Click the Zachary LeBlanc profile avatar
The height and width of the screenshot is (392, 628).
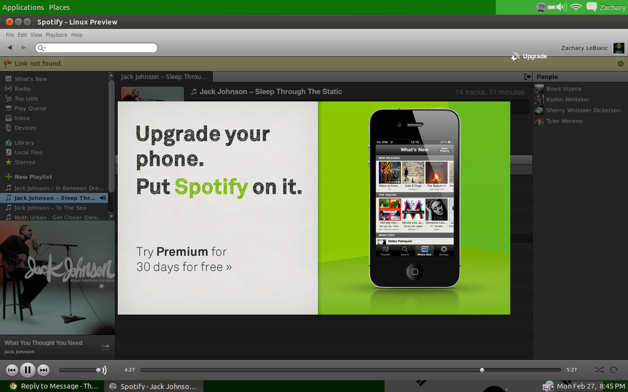pos(619,48)
